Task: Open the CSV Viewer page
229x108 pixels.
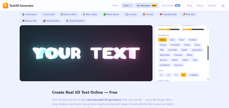Action: [171, 5]
